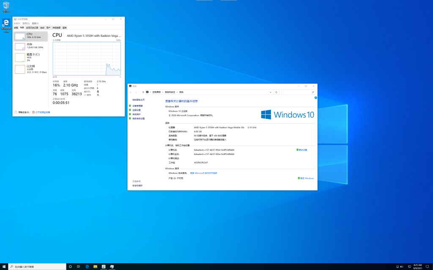Open the Windows Start menu
This screenshot has width=433, height=270.
4,267
